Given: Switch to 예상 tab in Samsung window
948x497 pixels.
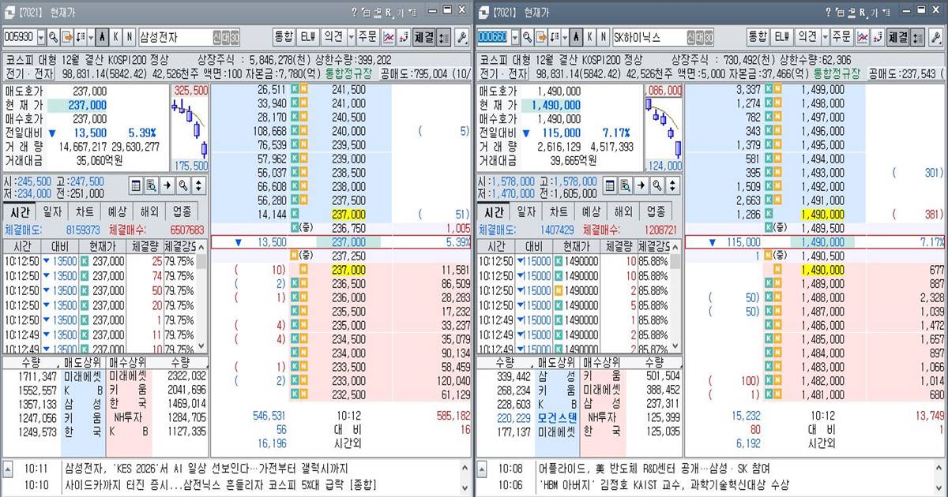Looking at the screenshot, I should (116, 211).
